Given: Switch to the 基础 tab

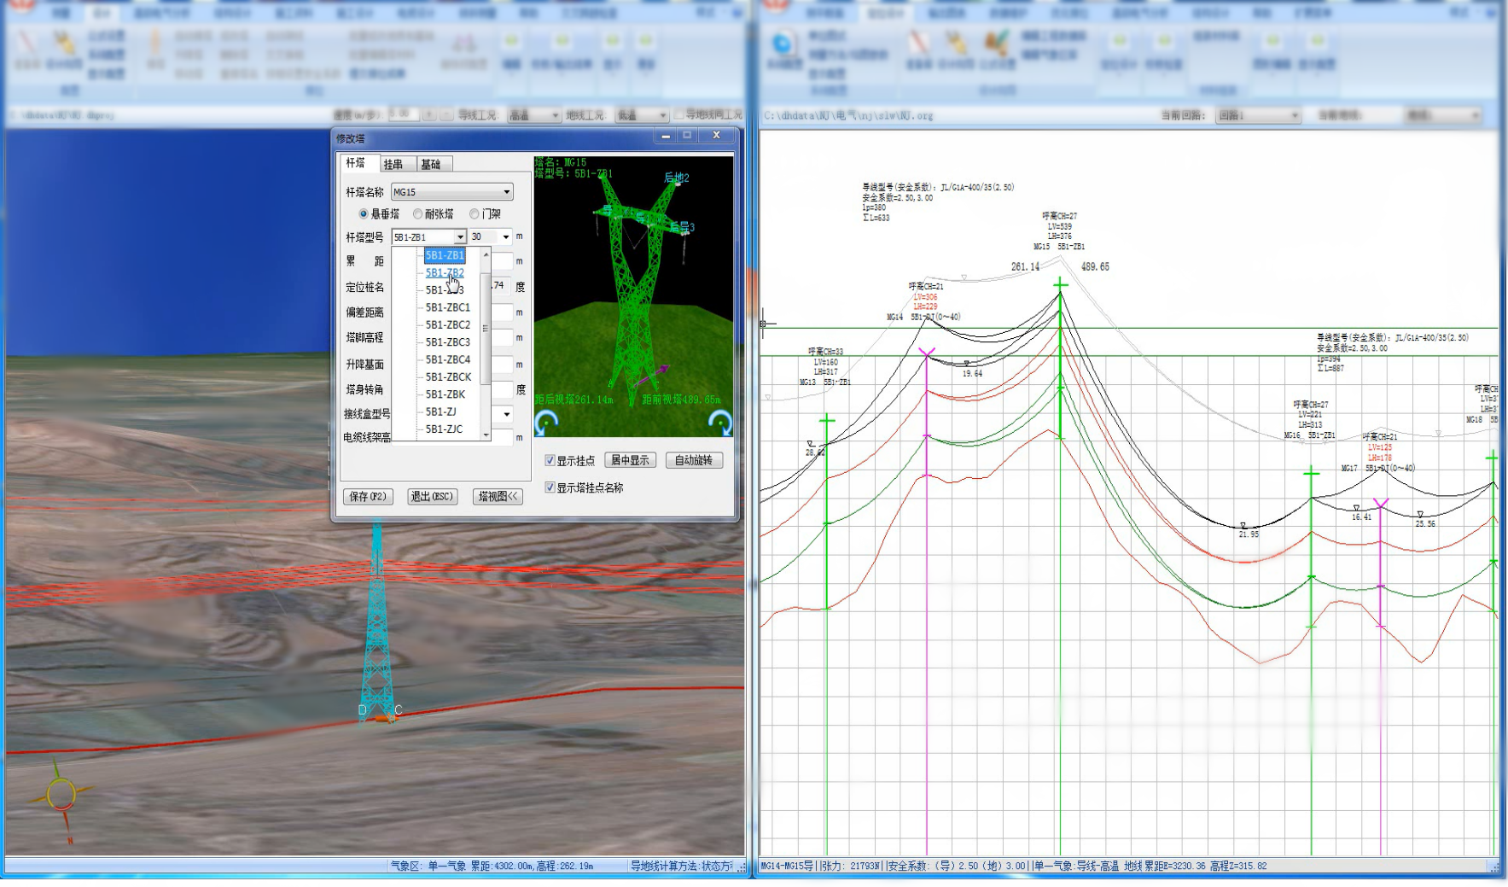Looking at the screenshot, I should (x=431, y=164).
